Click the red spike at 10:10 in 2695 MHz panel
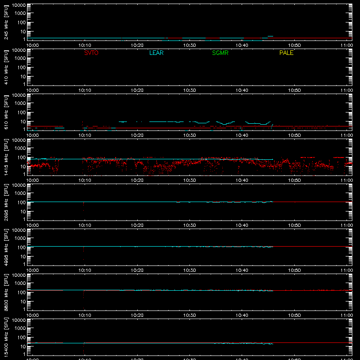This screenshot has width=360, height=360. click(83, 206)
